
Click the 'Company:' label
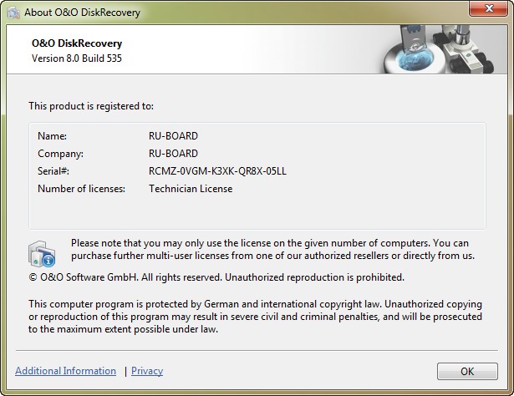tap(61, 154)
